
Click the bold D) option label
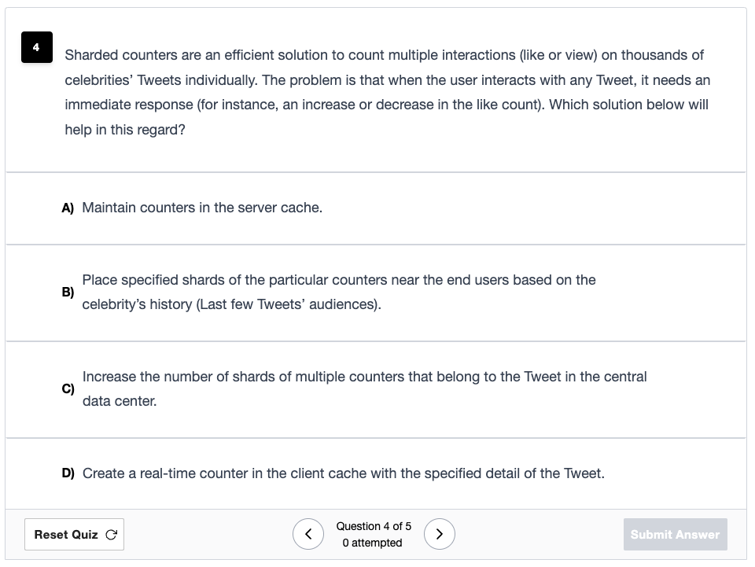pos(68,473)
